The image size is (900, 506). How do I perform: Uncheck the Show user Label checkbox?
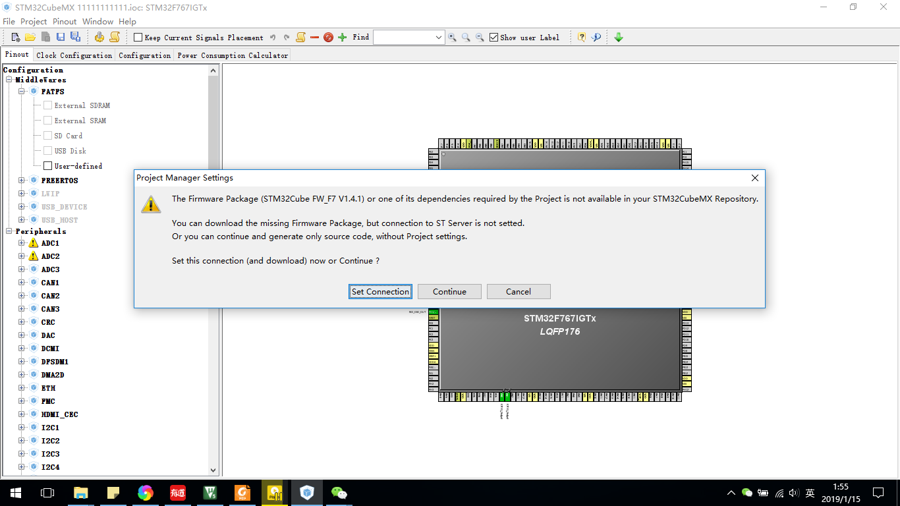[494, 38]
